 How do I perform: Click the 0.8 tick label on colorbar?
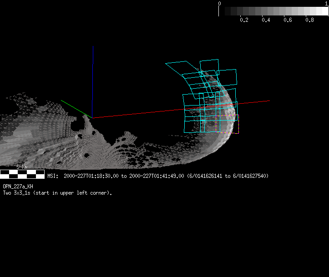[x=309, y=20]
